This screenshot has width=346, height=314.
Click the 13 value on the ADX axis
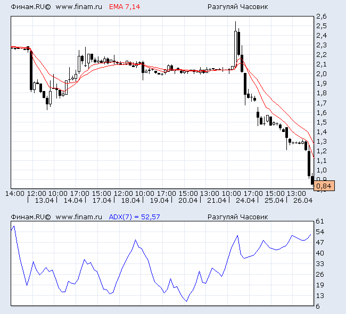320,296
